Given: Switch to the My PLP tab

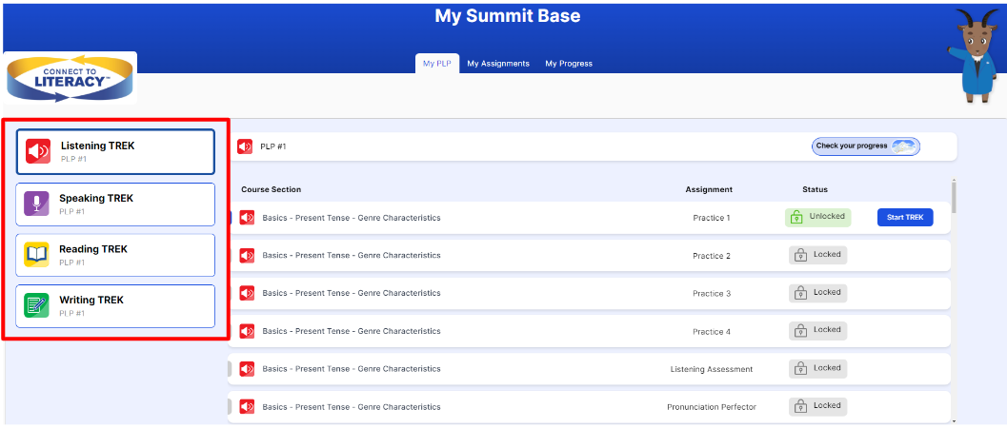Looking at the screenshot, I should pos(436,64).
